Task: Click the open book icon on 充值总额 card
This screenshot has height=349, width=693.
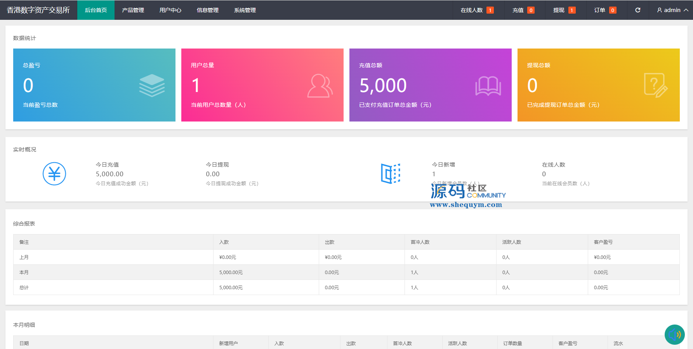Action: click(488, 86)
